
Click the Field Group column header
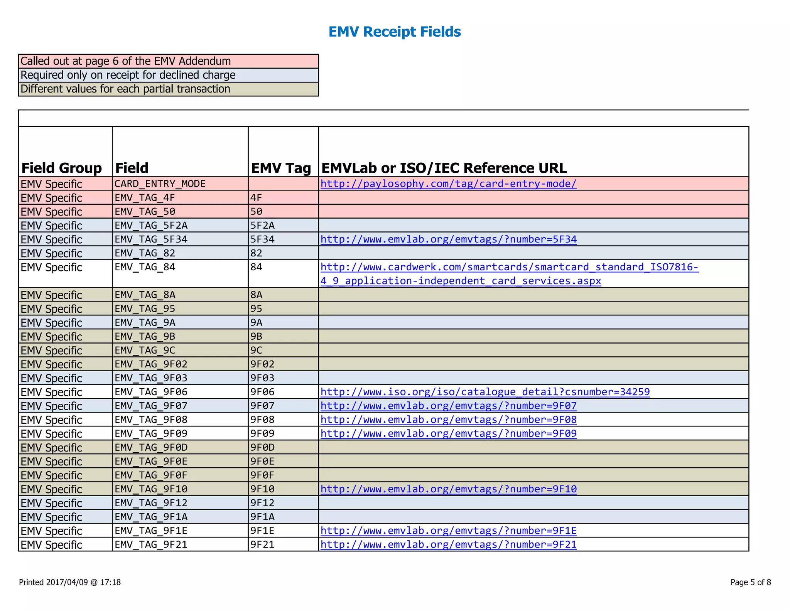[x=62, y=168]
